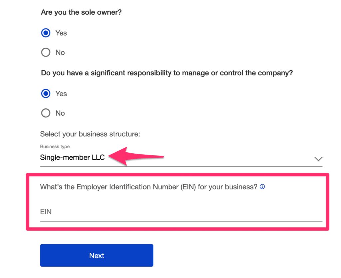Click the significant responsibility question text
The image size is (341, 278).
(167, 73)
